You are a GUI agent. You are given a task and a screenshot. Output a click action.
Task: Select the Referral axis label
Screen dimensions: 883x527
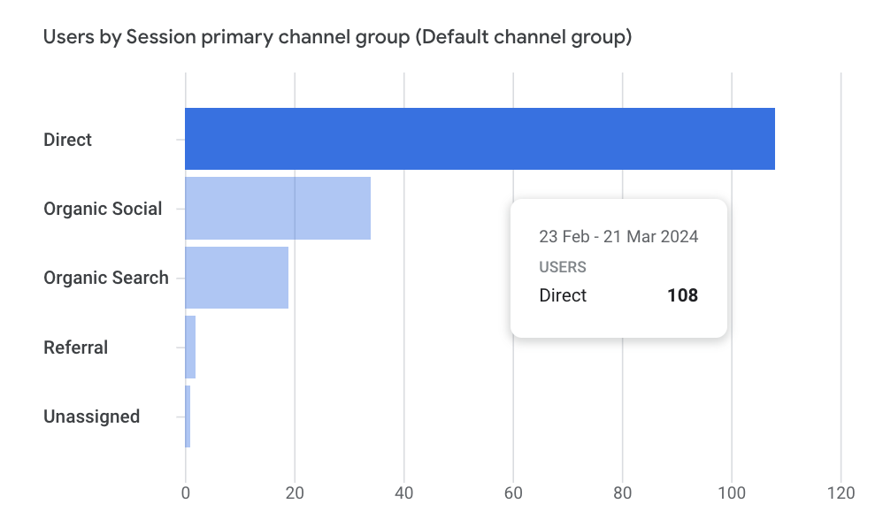click(76, 348)
